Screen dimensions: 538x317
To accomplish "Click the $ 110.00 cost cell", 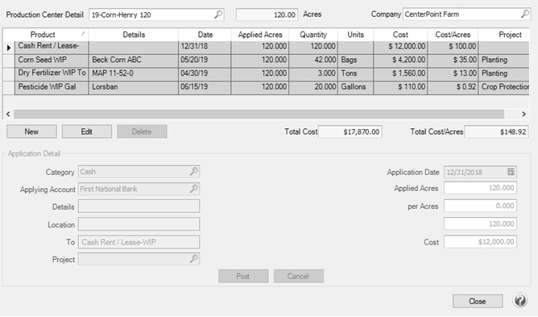I will [x=400, y=87].
